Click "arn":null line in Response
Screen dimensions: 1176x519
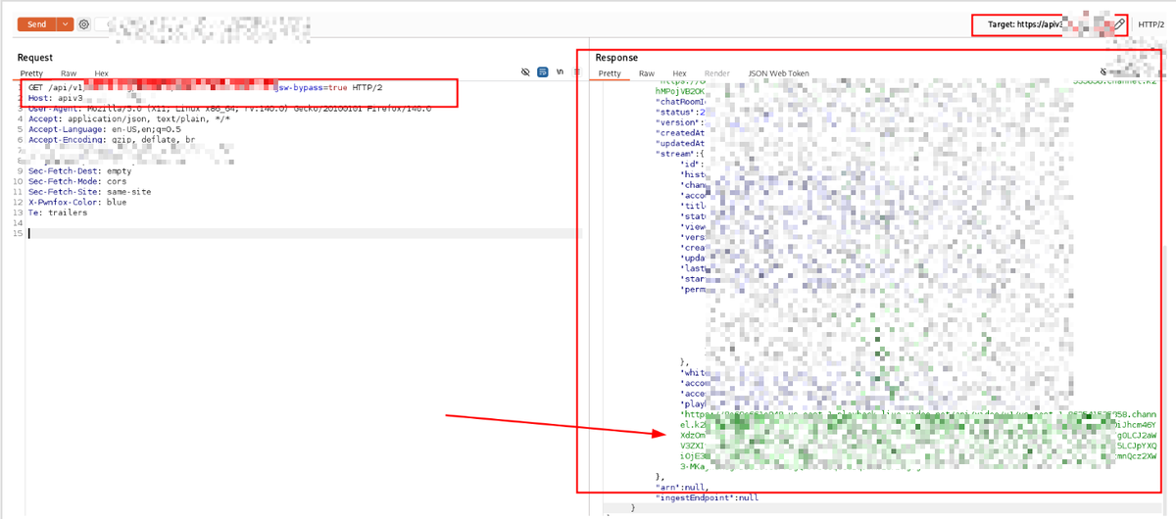[x=682, y=487]
